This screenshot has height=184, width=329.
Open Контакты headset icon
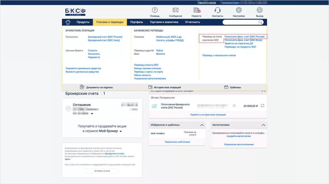(217, 10)
